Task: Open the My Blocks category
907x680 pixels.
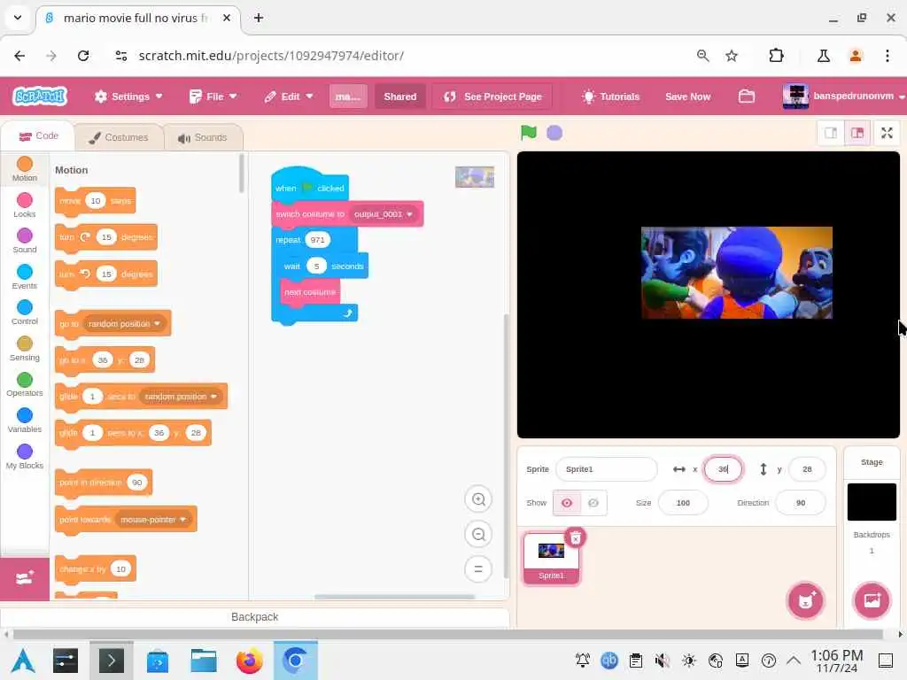Action: point(24,457)
